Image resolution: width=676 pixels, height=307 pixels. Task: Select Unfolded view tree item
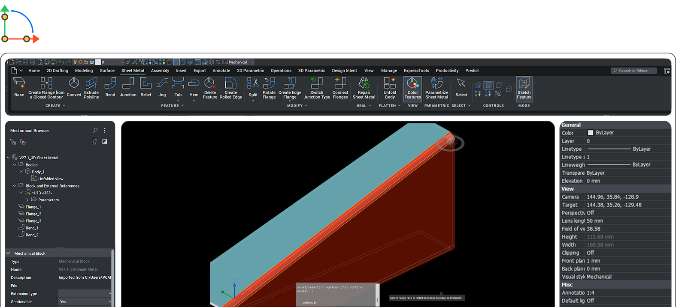click(x=47, y=179)
